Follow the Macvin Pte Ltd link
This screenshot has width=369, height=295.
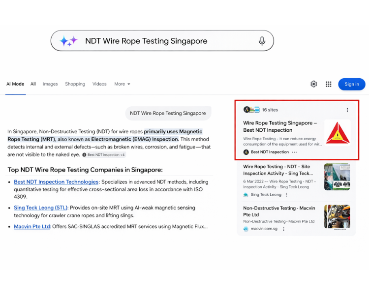click(32, 227)
